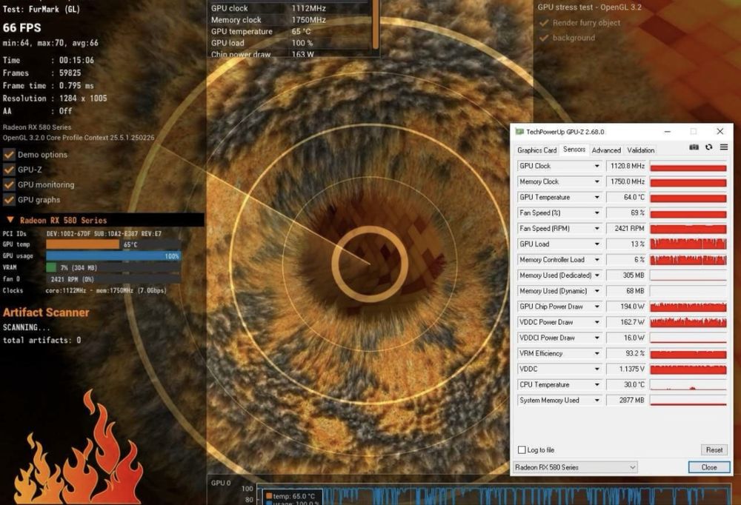Click the temp: 65.0 °C graph legend
Viewport: 741px width, 505px height.
[290, 496]
